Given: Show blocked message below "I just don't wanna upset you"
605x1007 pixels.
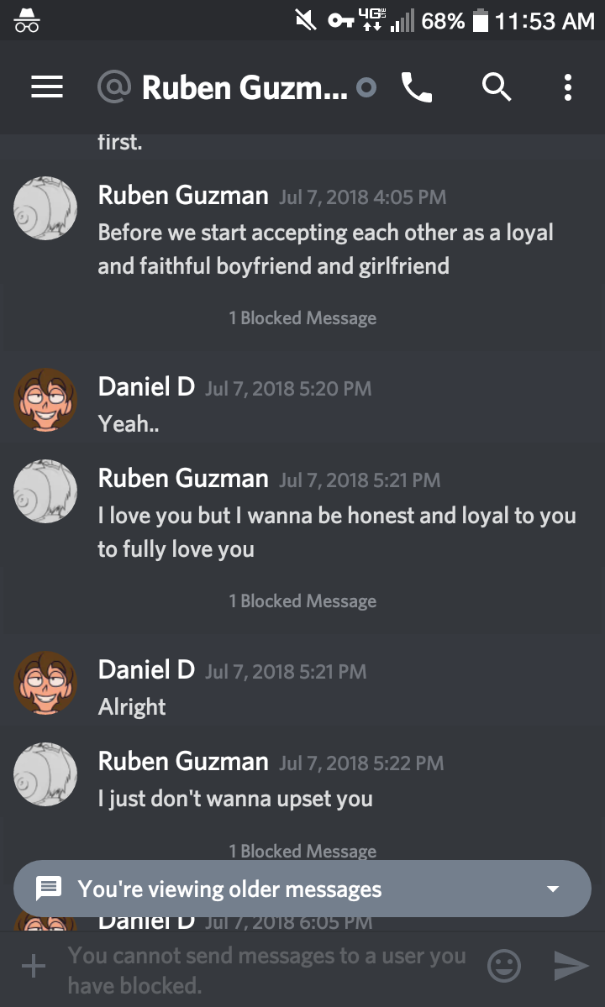Looking at the screenshot, I should point(302,851).
